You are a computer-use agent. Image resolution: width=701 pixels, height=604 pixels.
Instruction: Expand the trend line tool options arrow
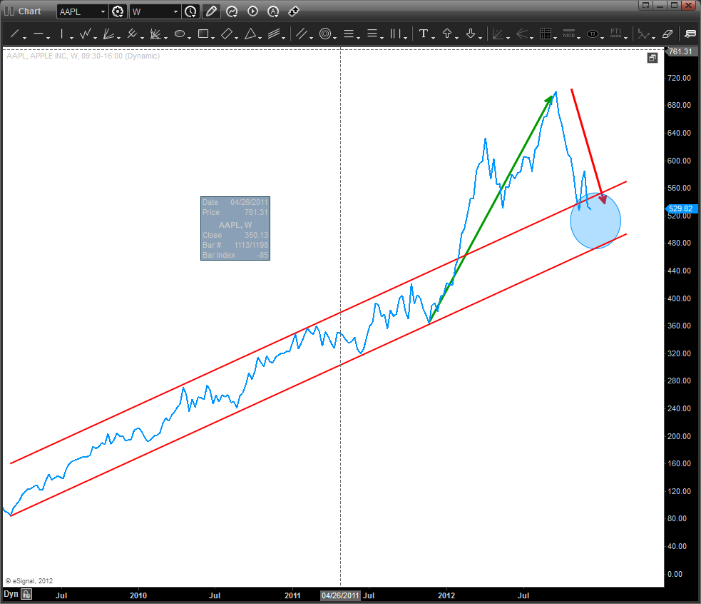(24, 38)
